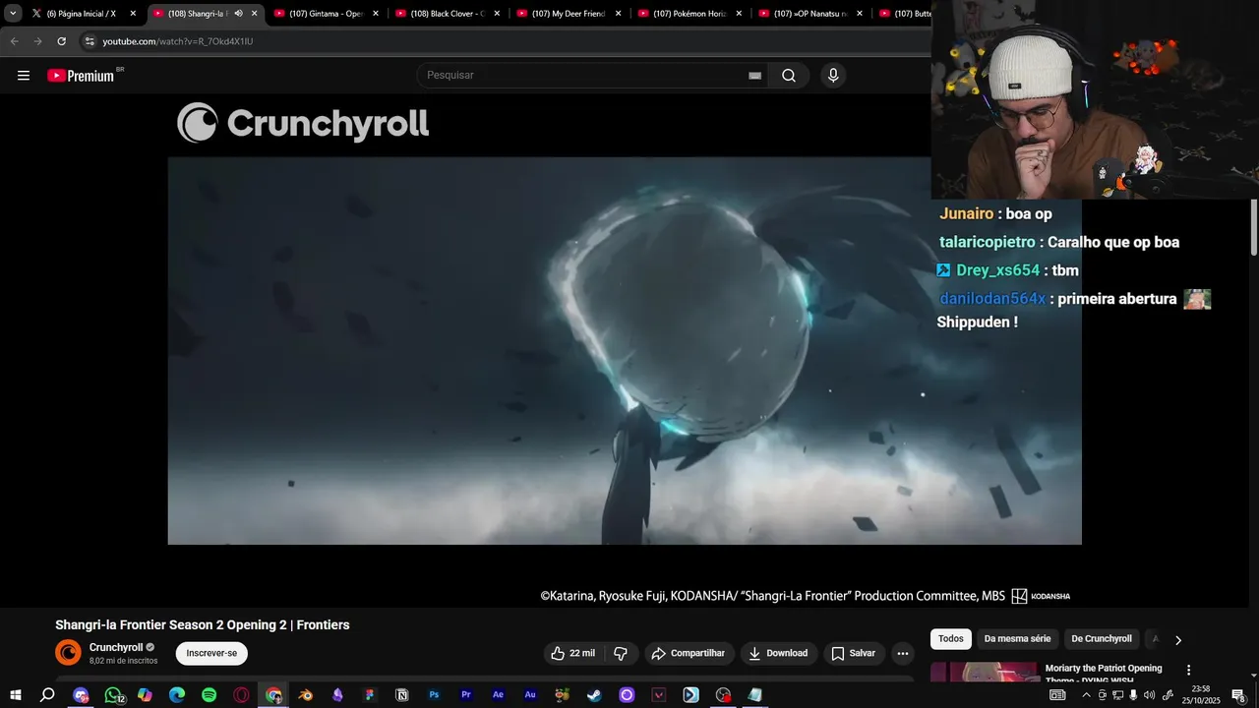Open the Crunchyroll channel name link
The height and width of the screenshot is (708, 1259).
pyautogui.click(x=116, y=647)
